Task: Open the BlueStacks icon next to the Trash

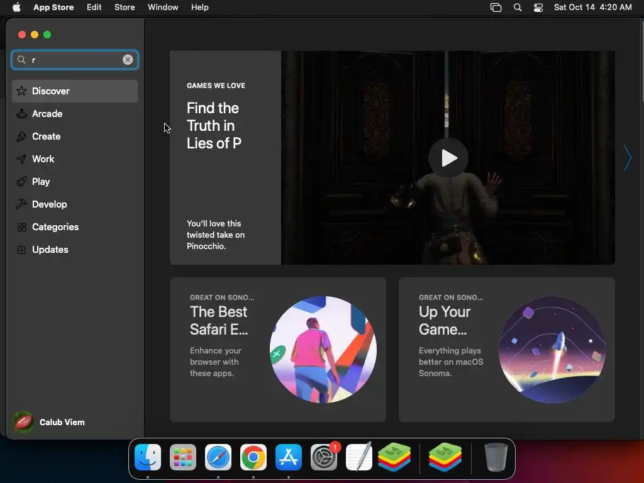Action: pyautogui.click(x=445, y=457)
